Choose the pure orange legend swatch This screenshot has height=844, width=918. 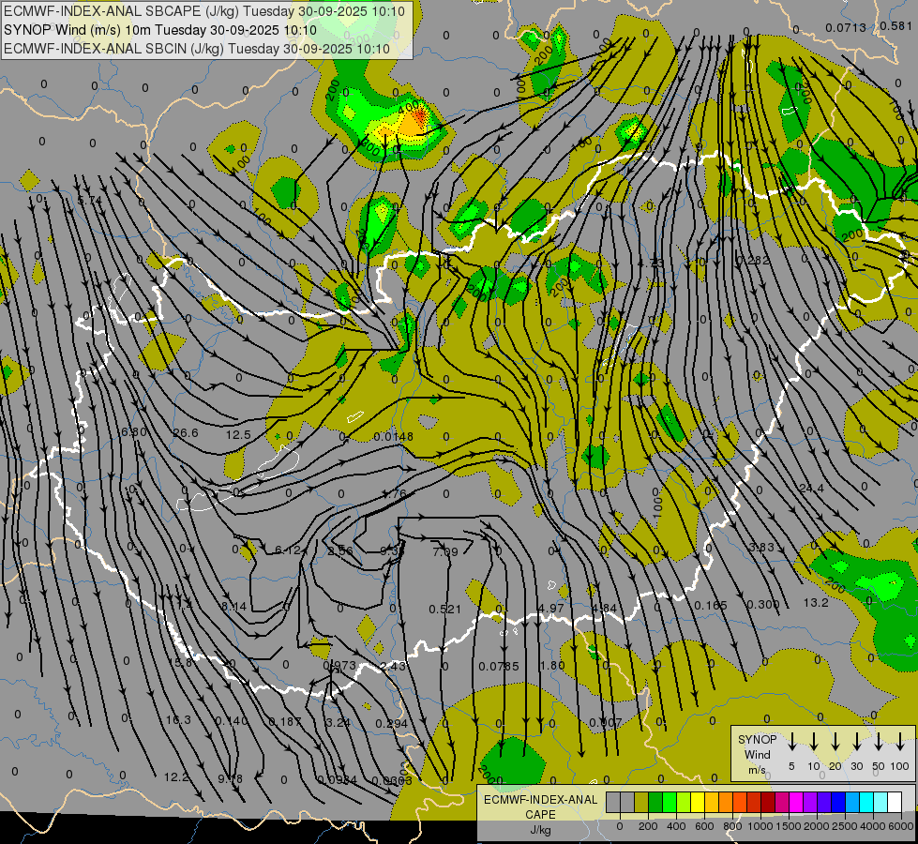[x=726, y=803]
